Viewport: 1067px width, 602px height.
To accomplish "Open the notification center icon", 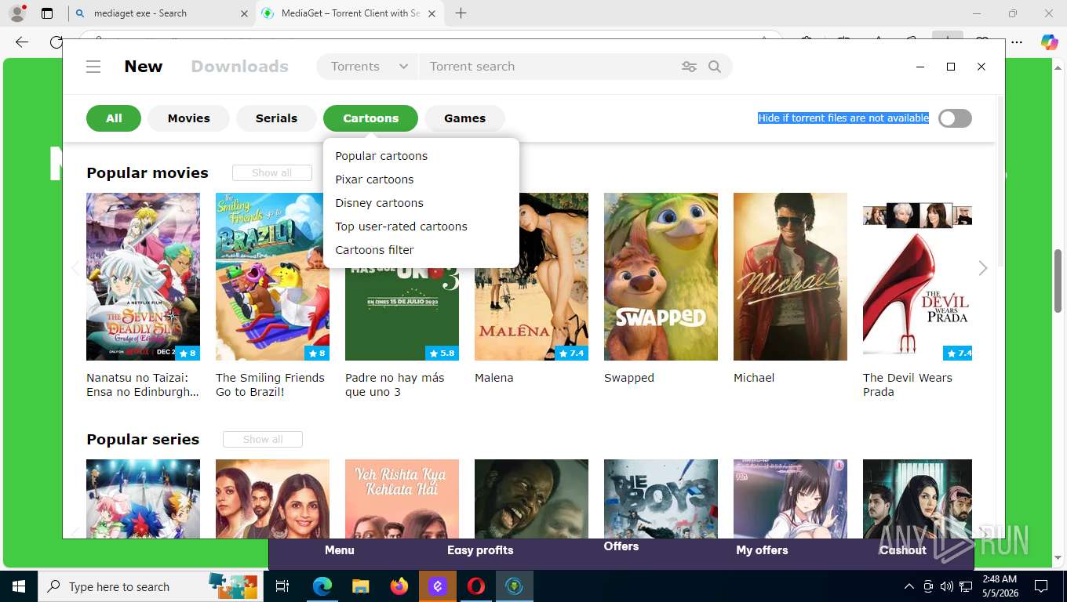I will tap(1041, 586).
